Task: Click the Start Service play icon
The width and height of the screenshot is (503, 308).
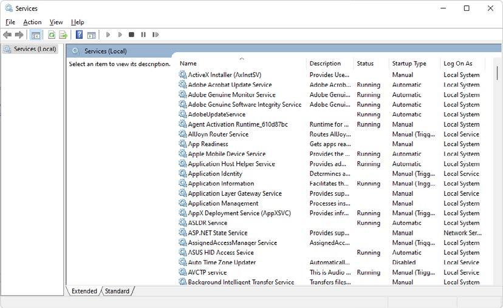Action: point(108,35)
